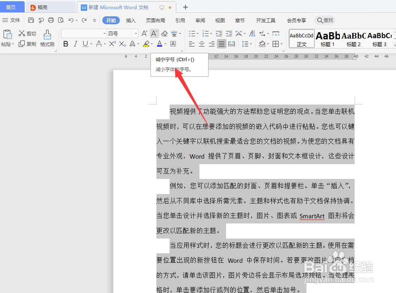This screenshot has width=396, height=293.
Task: Click the Increase Font Size icon
Action: tap(144, 33)
